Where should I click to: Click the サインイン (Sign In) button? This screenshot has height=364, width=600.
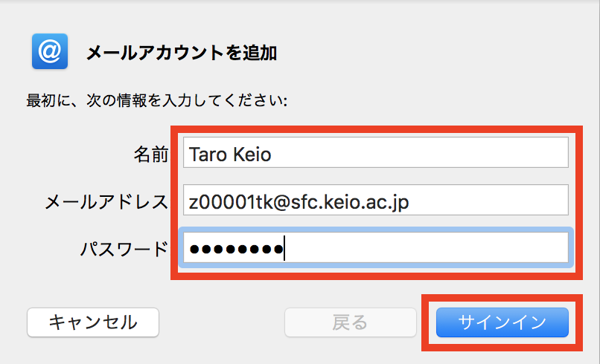tap(502, 322)
